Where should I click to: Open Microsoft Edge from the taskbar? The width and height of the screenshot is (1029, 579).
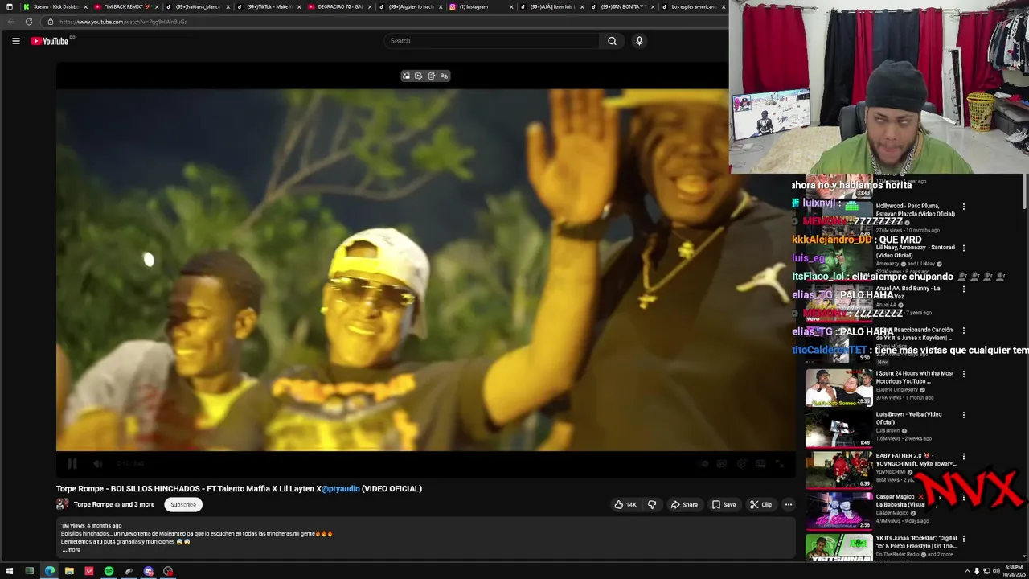50,571
